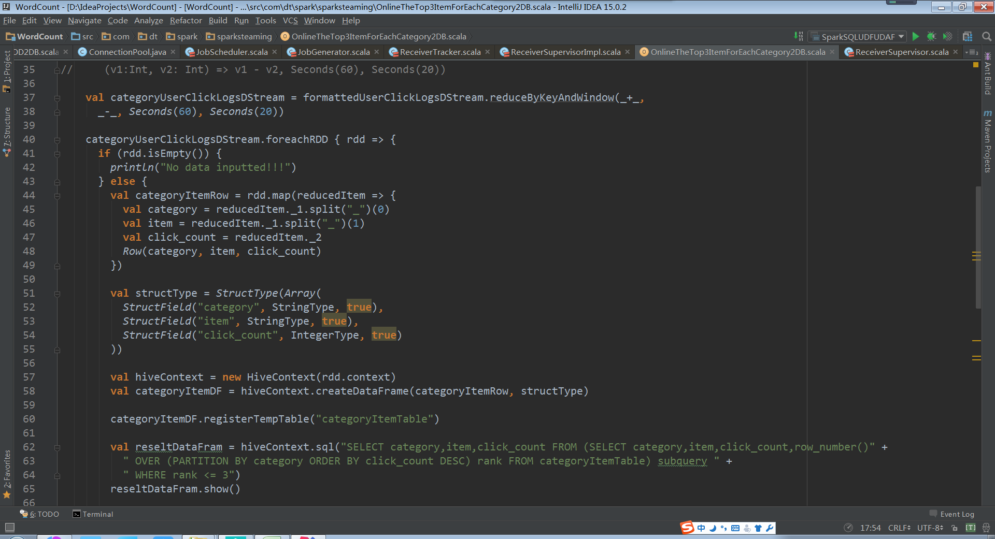Click the src breadcrumb folder
This screenshot has width=995, height=539.
[82, 36]
